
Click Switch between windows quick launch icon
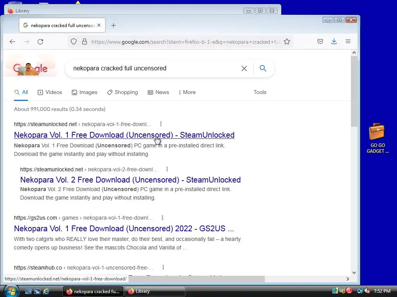(37, 291)
